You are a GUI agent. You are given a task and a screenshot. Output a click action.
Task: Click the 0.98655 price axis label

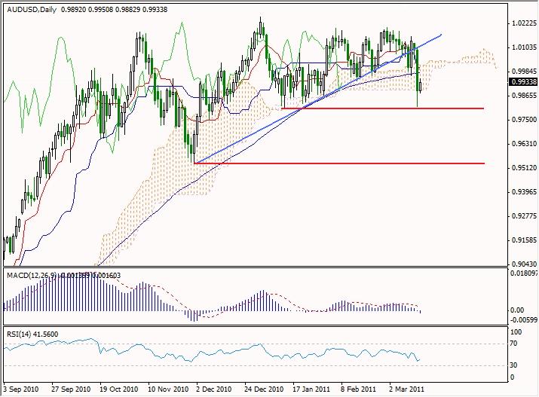pyautogui.click(x=524, y=96)
